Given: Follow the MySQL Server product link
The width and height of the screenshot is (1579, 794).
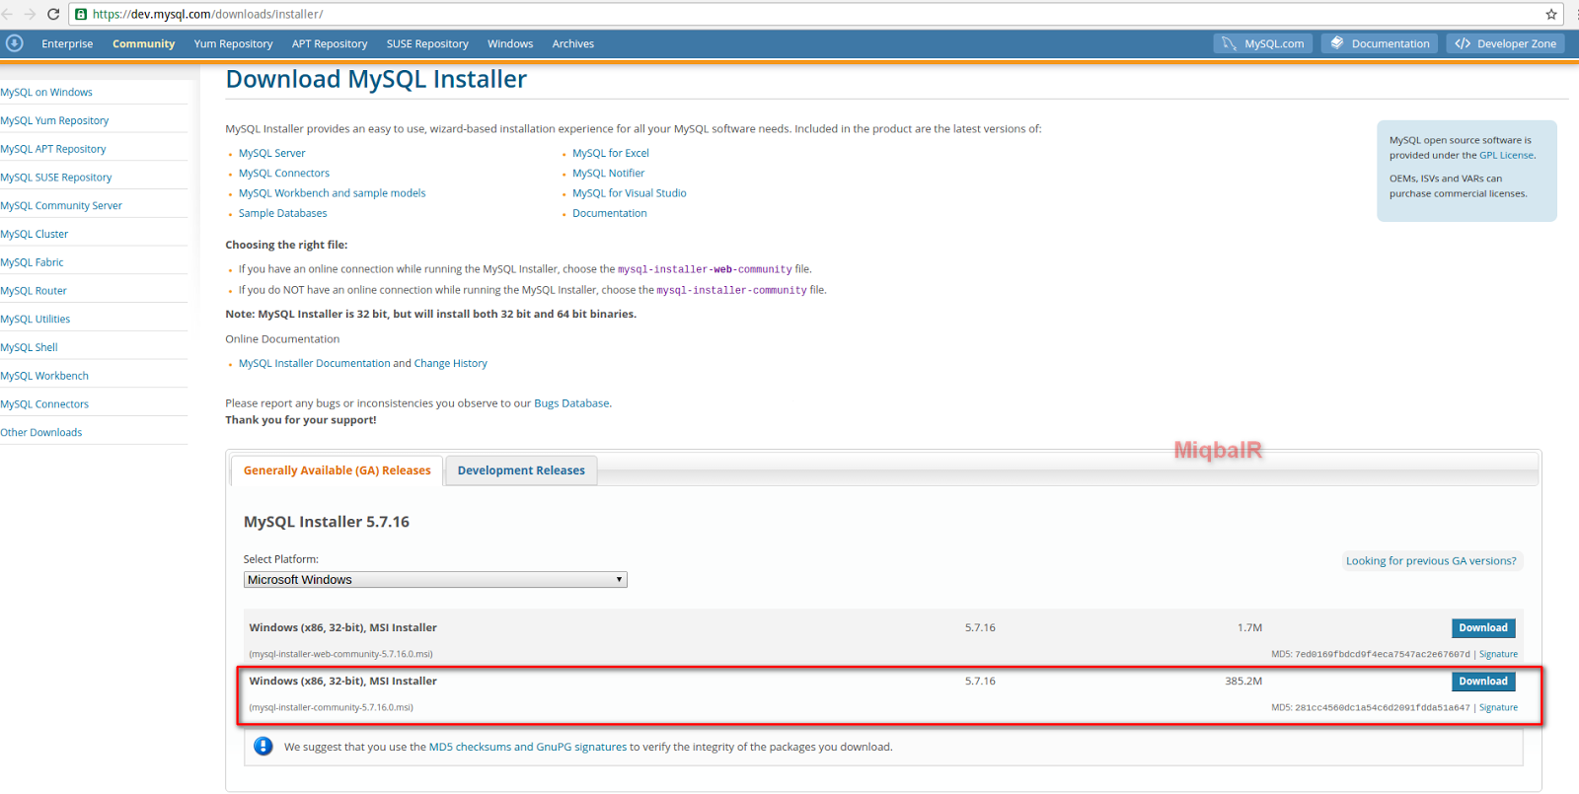Looking at the screenshot, I should 271,153.
